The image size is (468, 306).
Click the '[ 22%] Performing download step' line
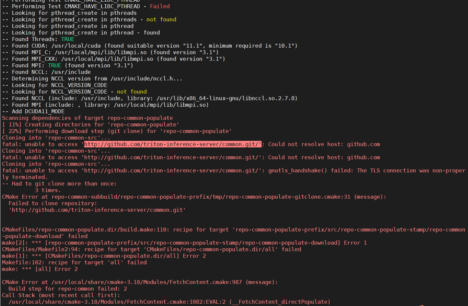(117, 131)
